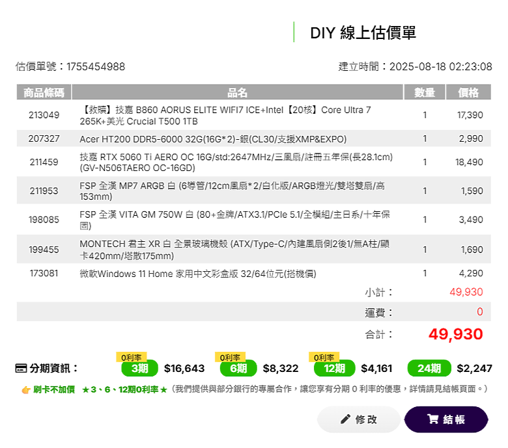The image size is (508, 448).
Task: Select the 12期 installment badge
Action: coord(334,368)
